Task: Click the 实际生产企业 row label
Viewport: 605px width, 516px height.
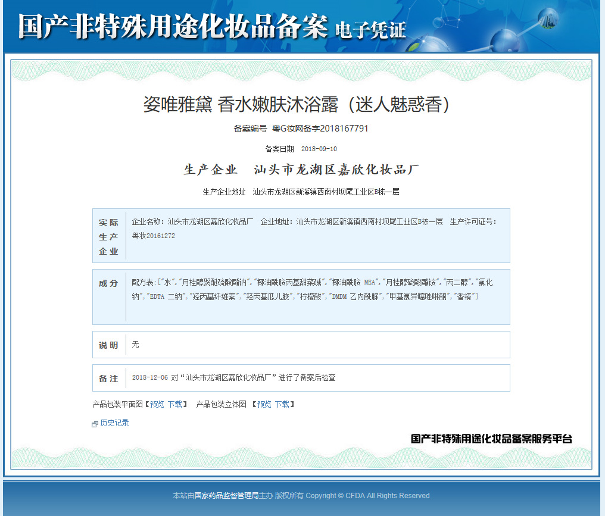Action: (x=108, y=237)
